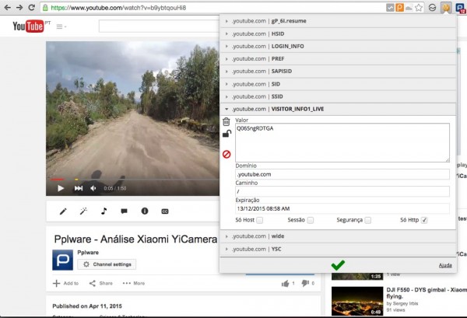Image resolution: width=467 pixels, height=318 pixels.
Task: Expand the SSID cookie row
Action: (x=338, y=96)
